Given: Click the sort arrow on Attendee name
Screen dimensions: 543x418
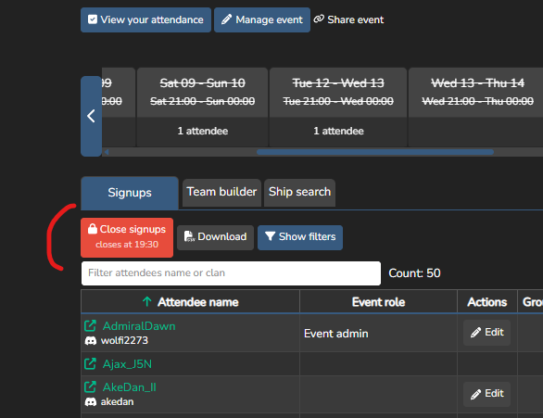Looking at the screenshot, I should click(146, 301).
